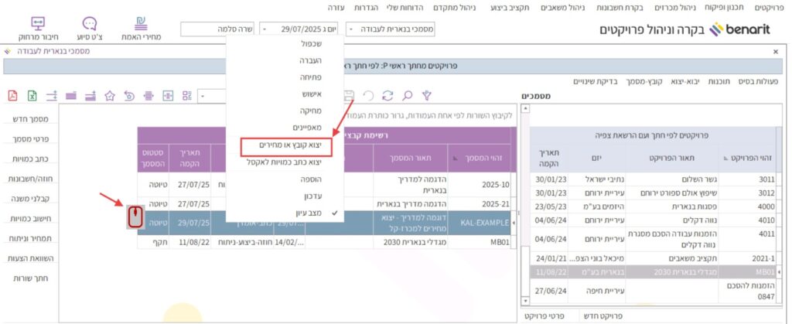This screenshot has height=324, width=792.
Task: Click the Excel export icon
Action: click(x=32, y=96)
